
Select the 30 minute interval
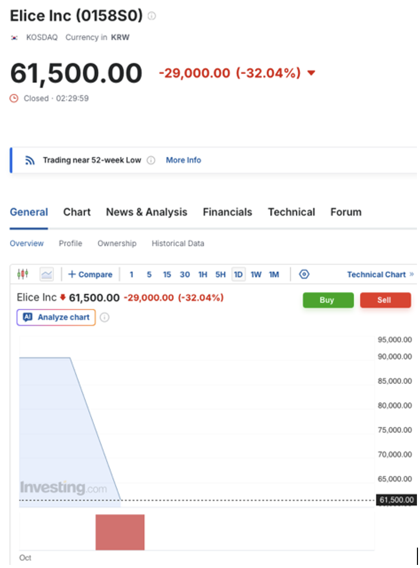pyautogui.click(x=185, y=275)
